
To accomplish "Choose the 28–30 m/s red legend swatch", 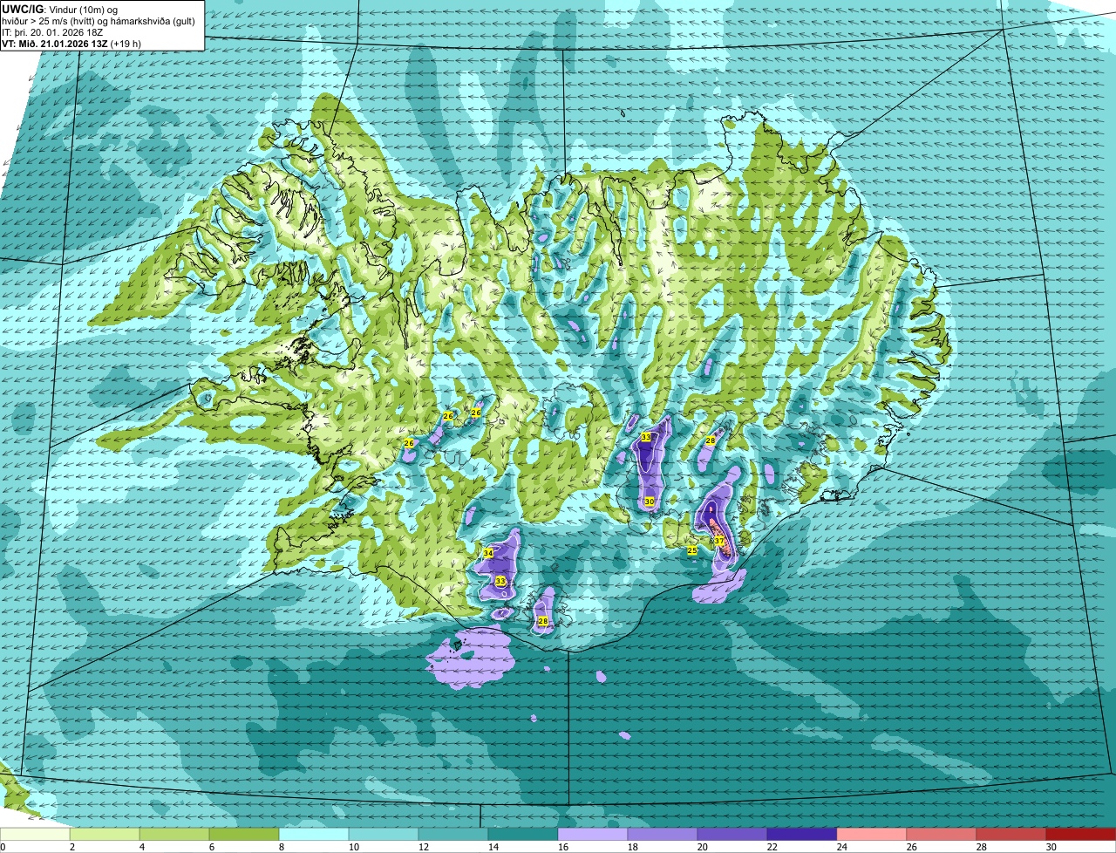I will (x=1011, y=835).
